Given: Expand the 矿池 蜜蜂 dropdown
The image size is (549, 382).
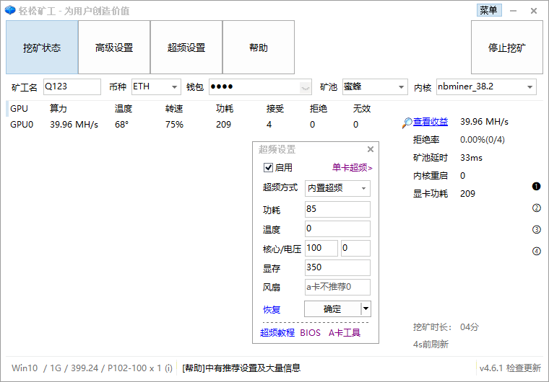Looking at the screenshot, I should (402, 87).
